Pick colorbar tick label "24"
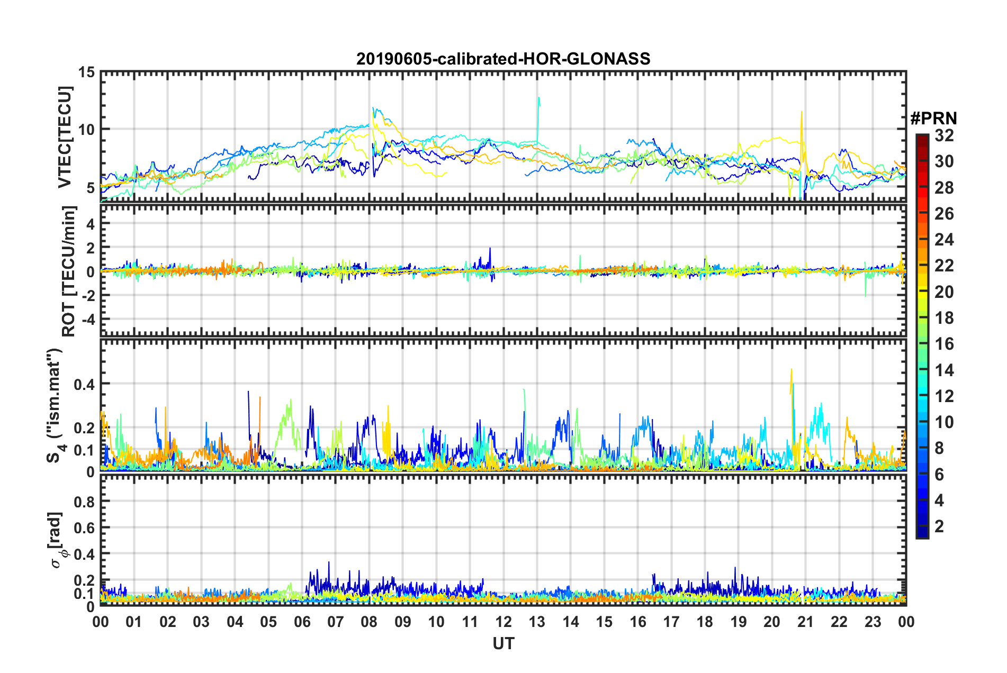1007x673 pixels. [x=944, y=240]
